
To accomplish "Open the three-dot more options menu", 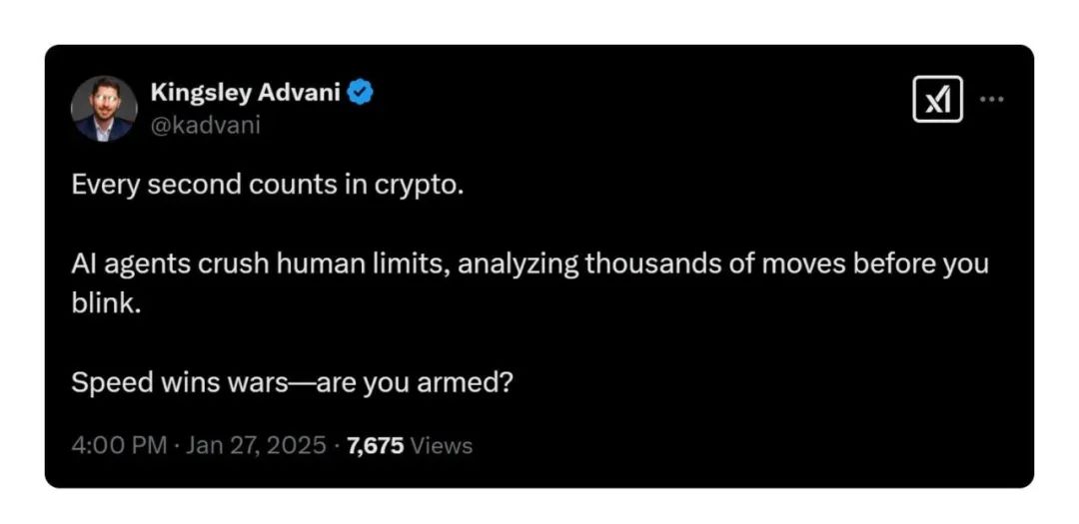I will click(991, 99).
